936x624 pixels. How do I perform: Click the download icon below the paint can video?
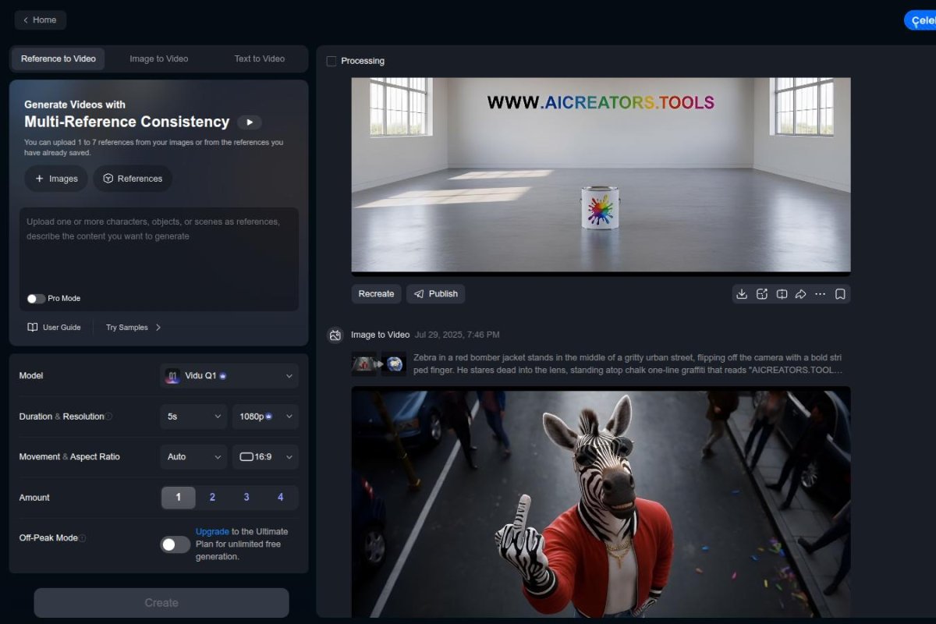pos(742,294)
